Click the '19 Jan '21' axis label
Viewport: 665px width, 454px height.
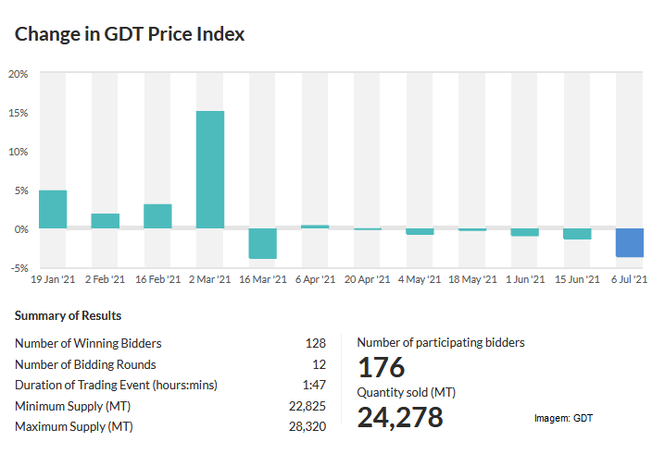click(x=53, y=279)
